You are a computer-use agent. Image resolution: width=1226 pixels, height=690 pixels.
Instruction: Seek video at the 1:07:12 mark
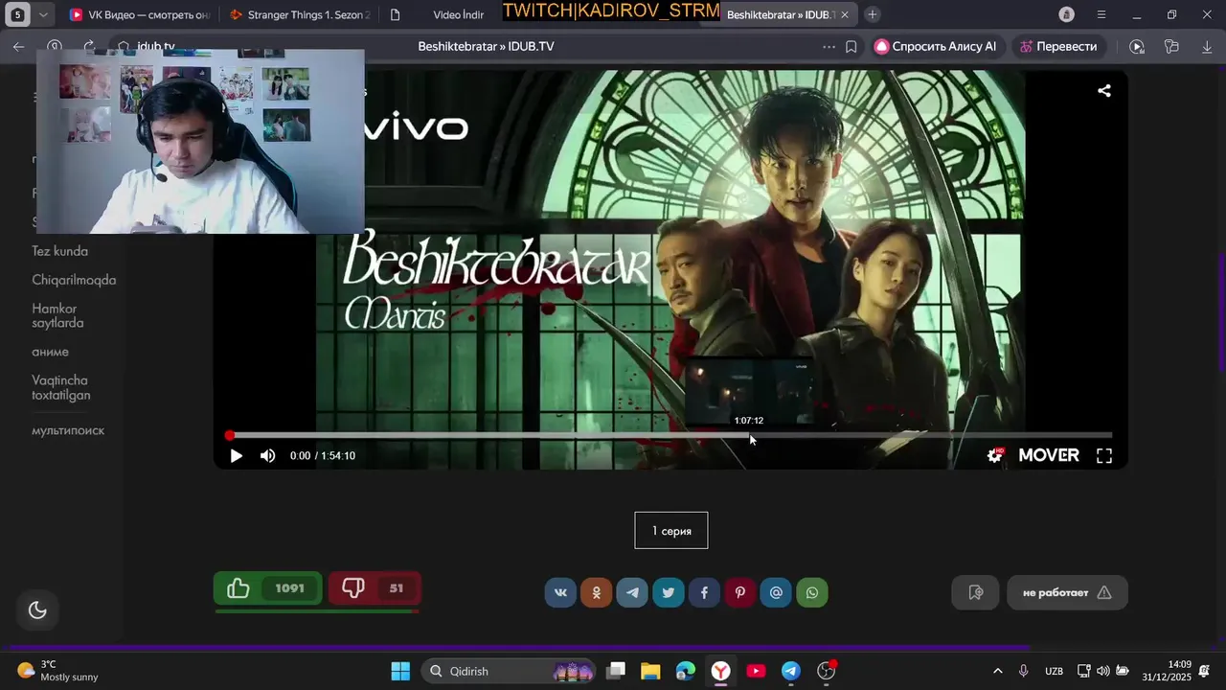coord(750,435)
